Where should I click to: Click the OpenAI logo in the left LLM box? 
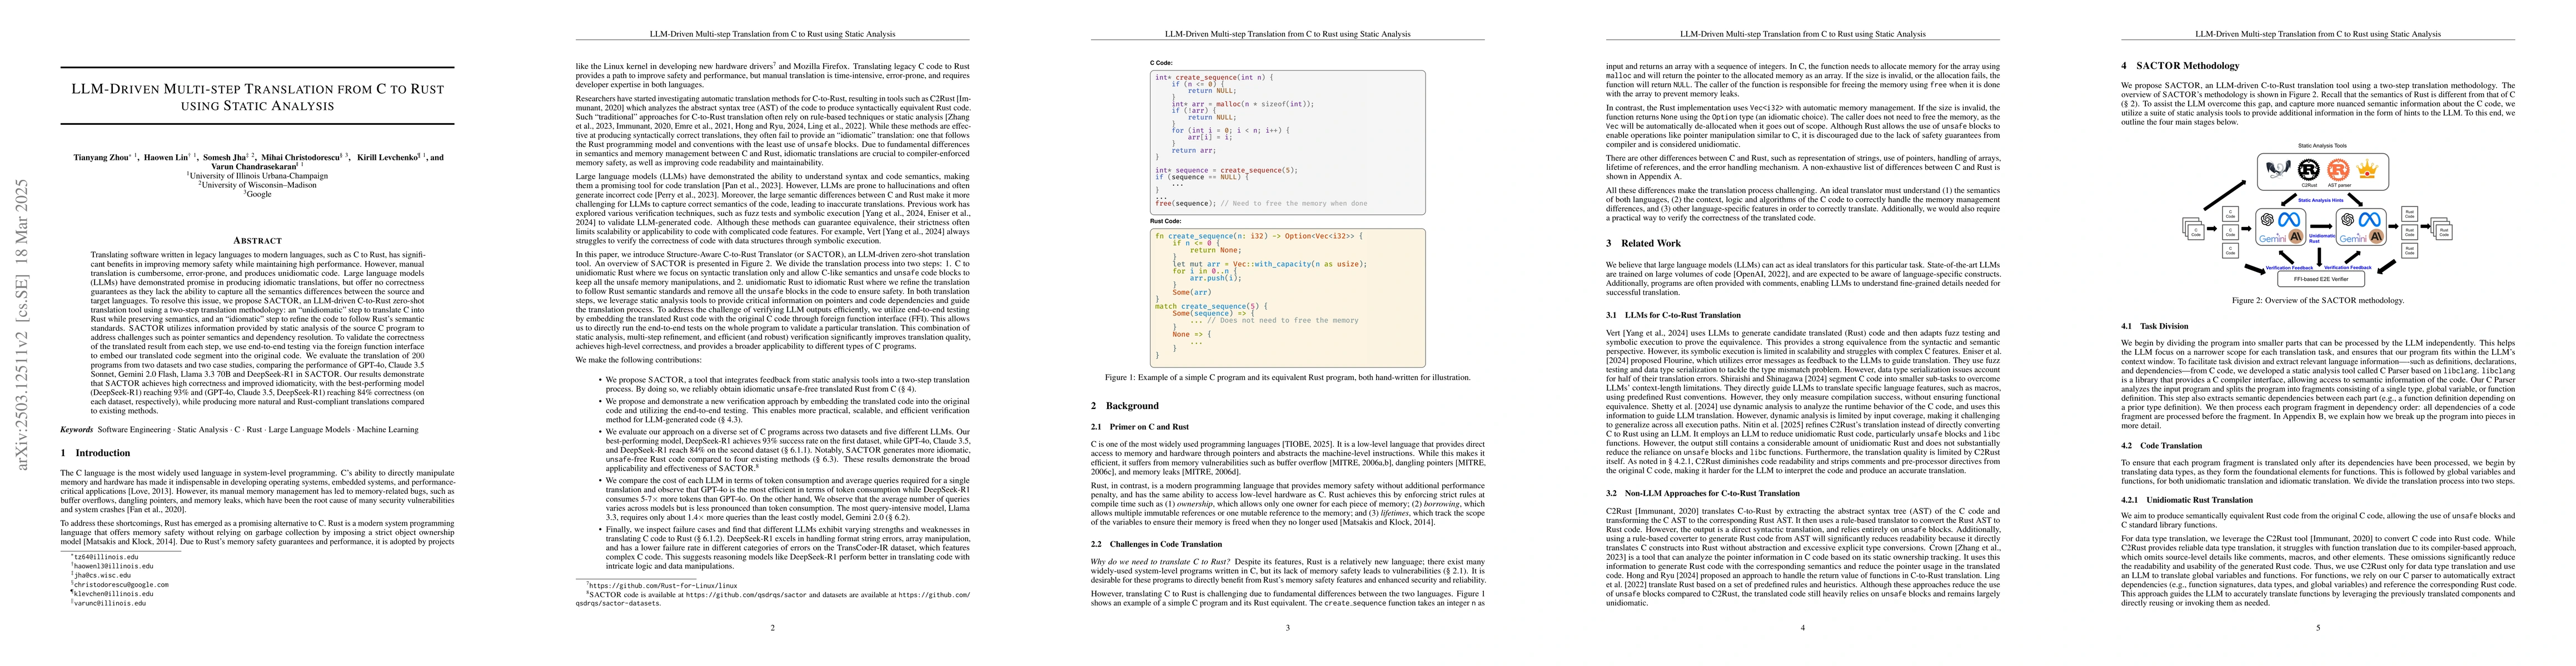click(x=2267, y=220)
